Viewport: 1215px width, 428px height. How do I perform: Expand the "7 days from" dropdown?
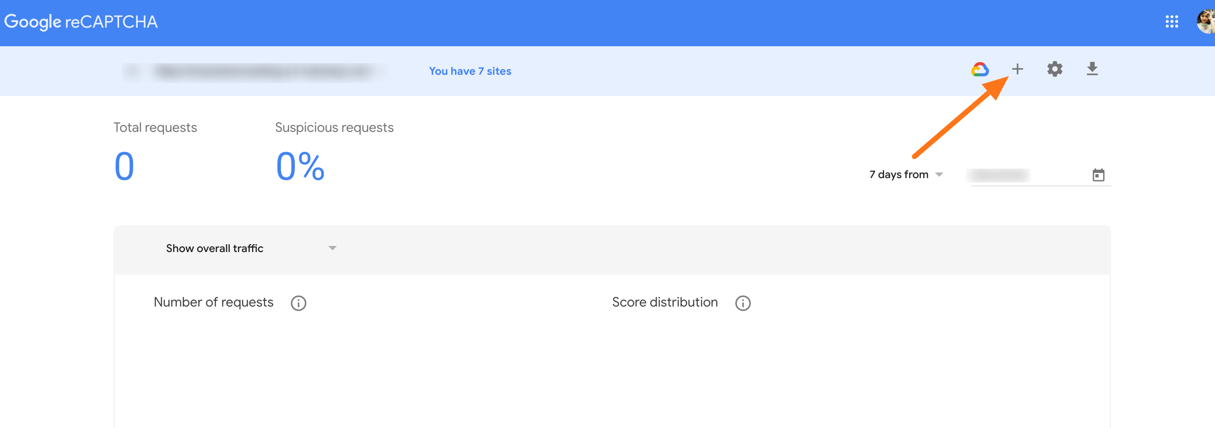(x=905, y=175)
